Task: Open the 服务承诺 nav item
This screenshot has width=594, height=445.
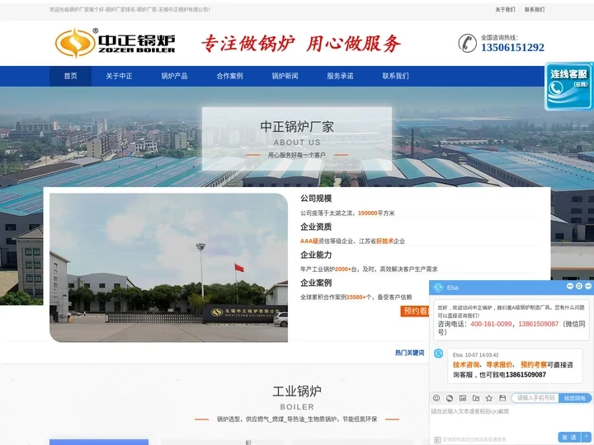Action: 340,76
